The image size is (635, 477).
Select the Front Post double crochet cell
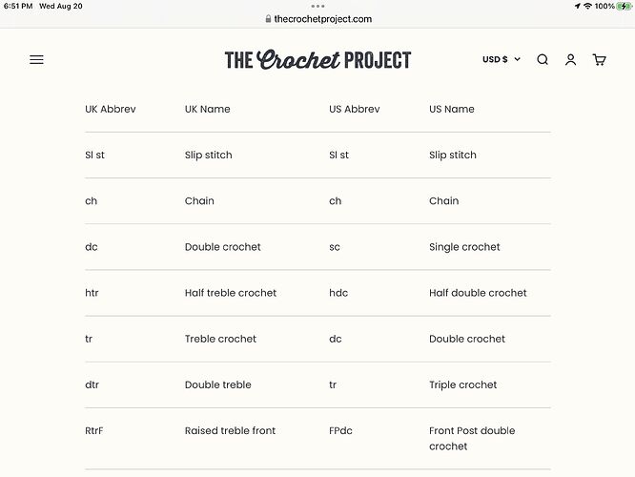coord(472,438)
